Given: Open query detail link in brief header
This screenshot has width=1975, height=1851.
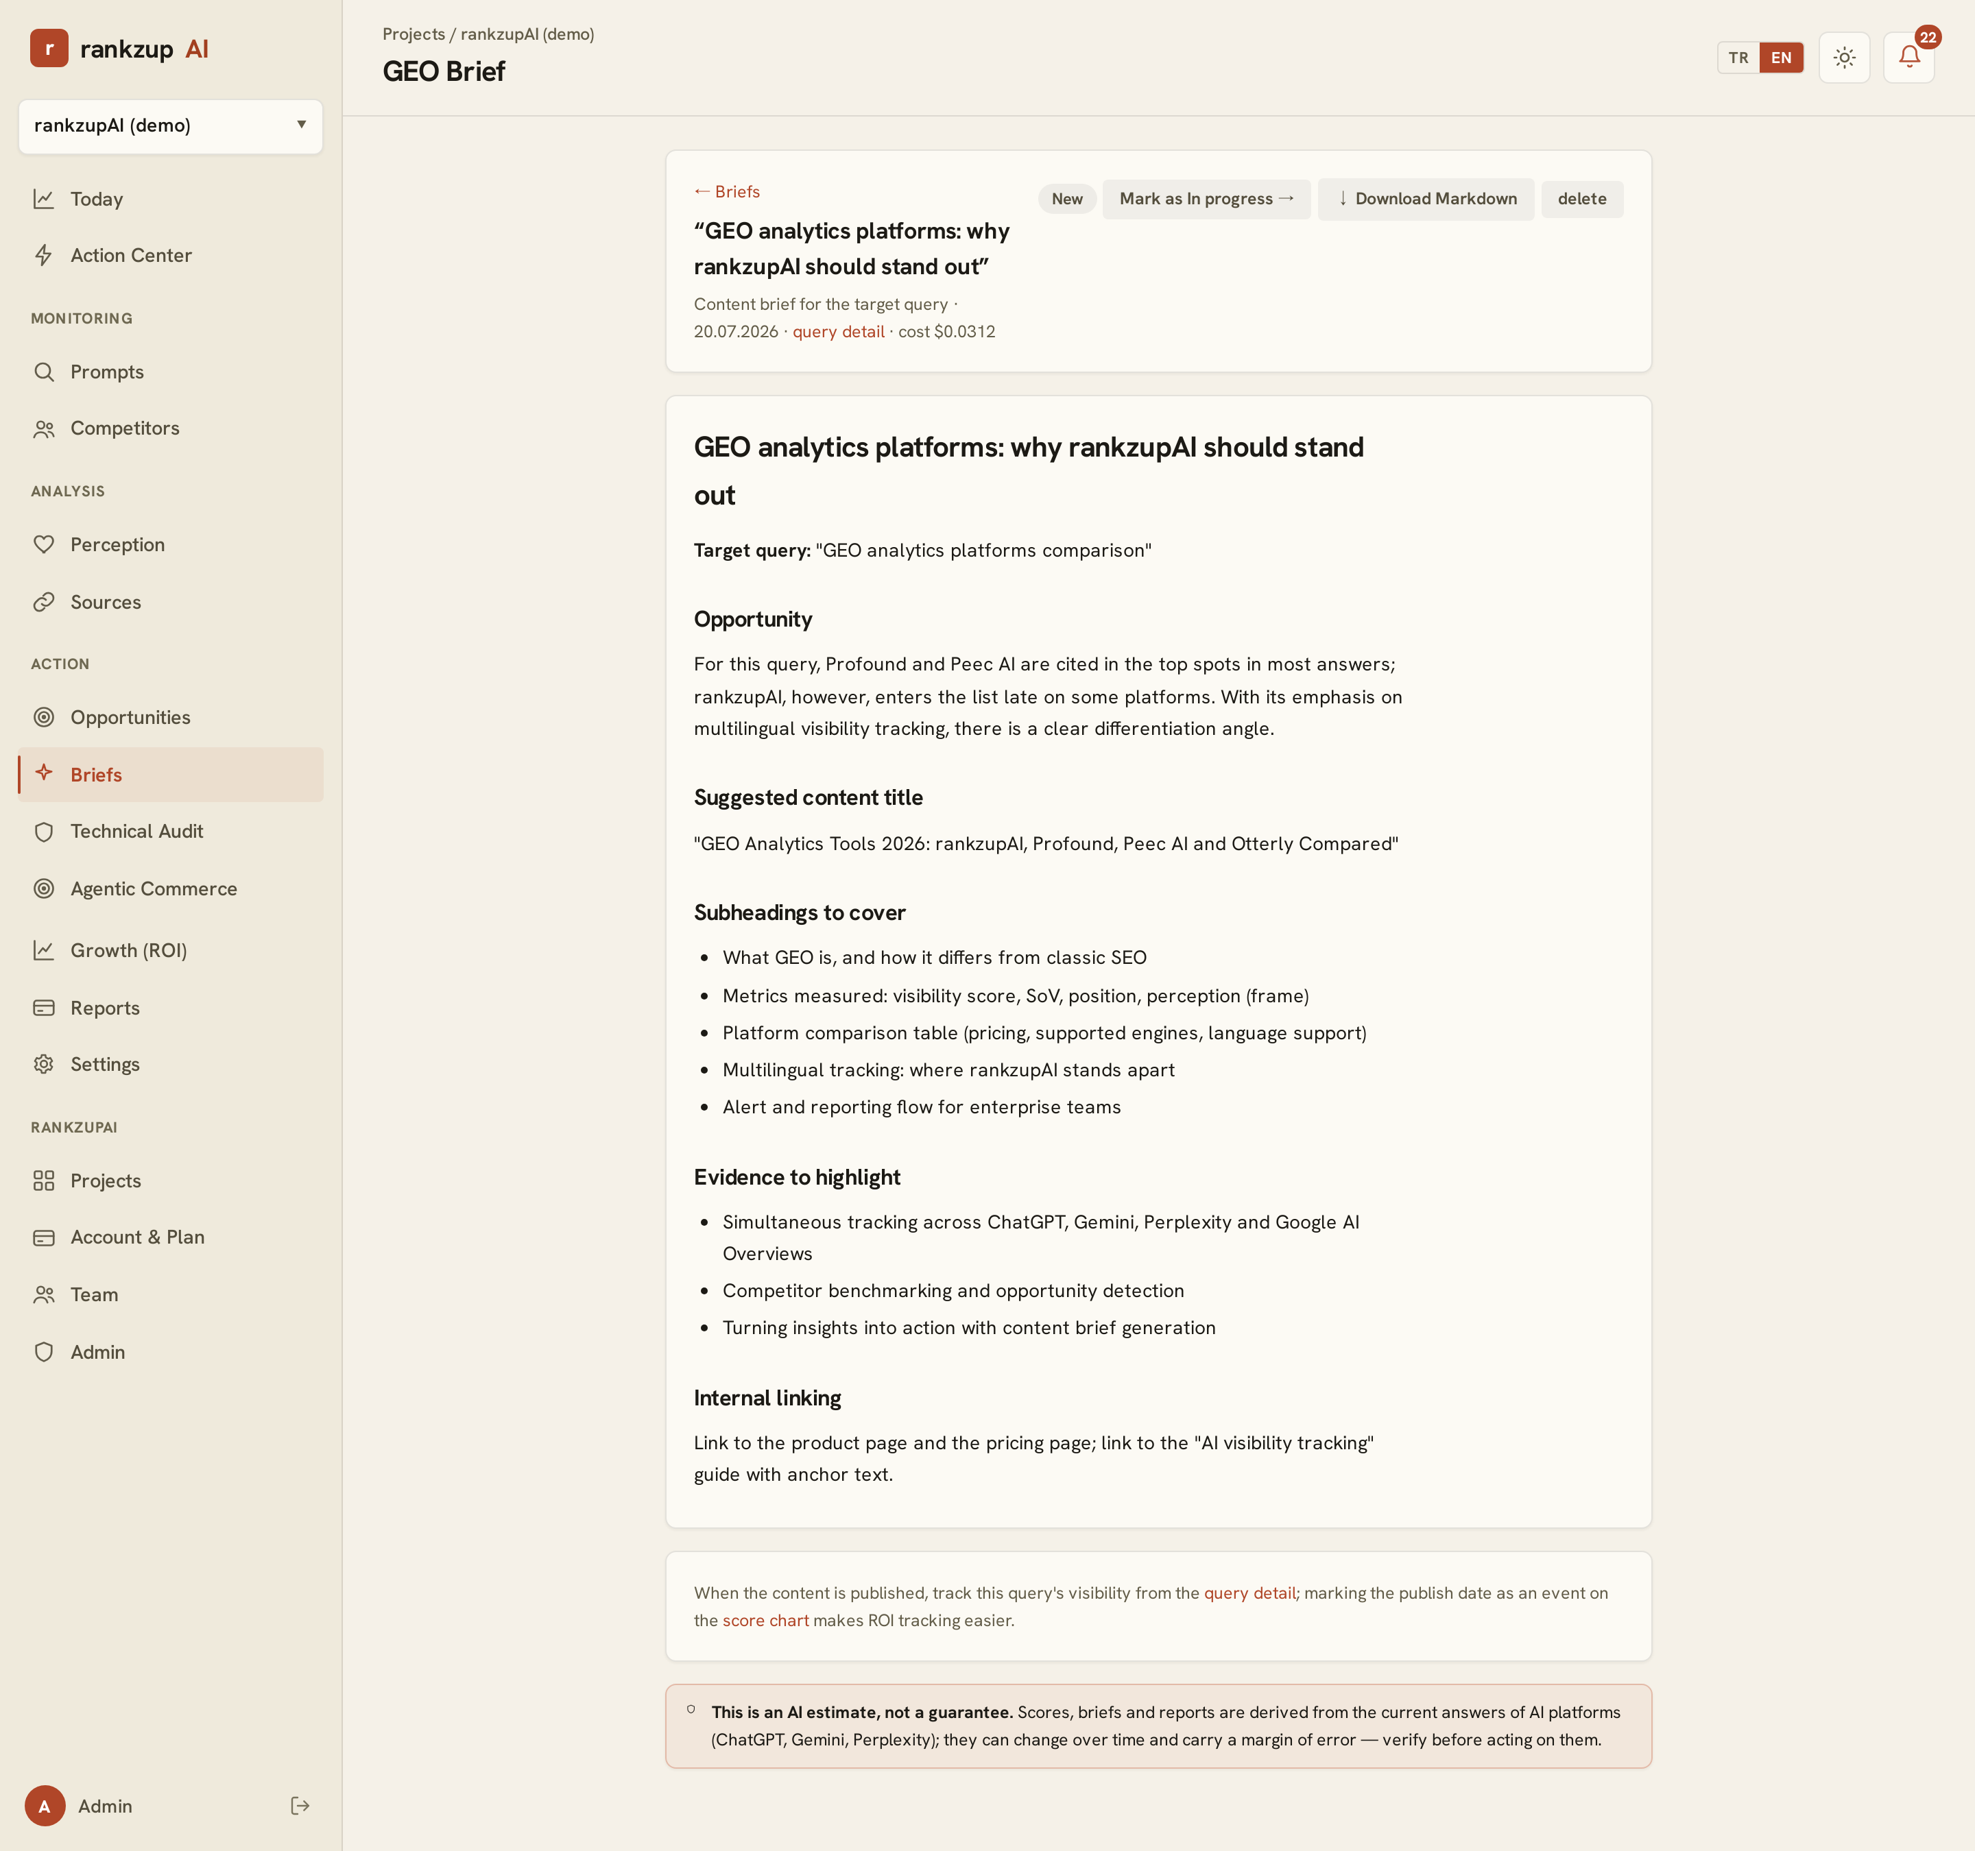Looking at the screenshot, I should (837, 332).
